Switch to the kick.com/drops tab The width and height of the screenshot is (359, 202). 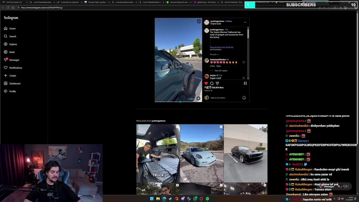[178, 2]
